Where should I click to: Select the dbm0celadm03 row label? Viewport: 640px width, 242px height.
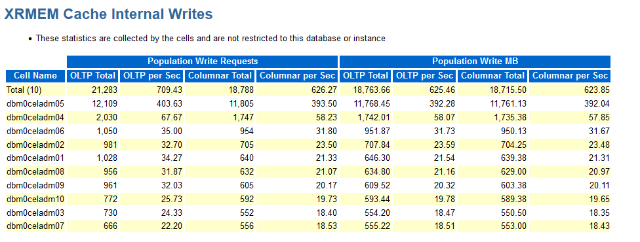pyautogui.click(x=35, y=213)
